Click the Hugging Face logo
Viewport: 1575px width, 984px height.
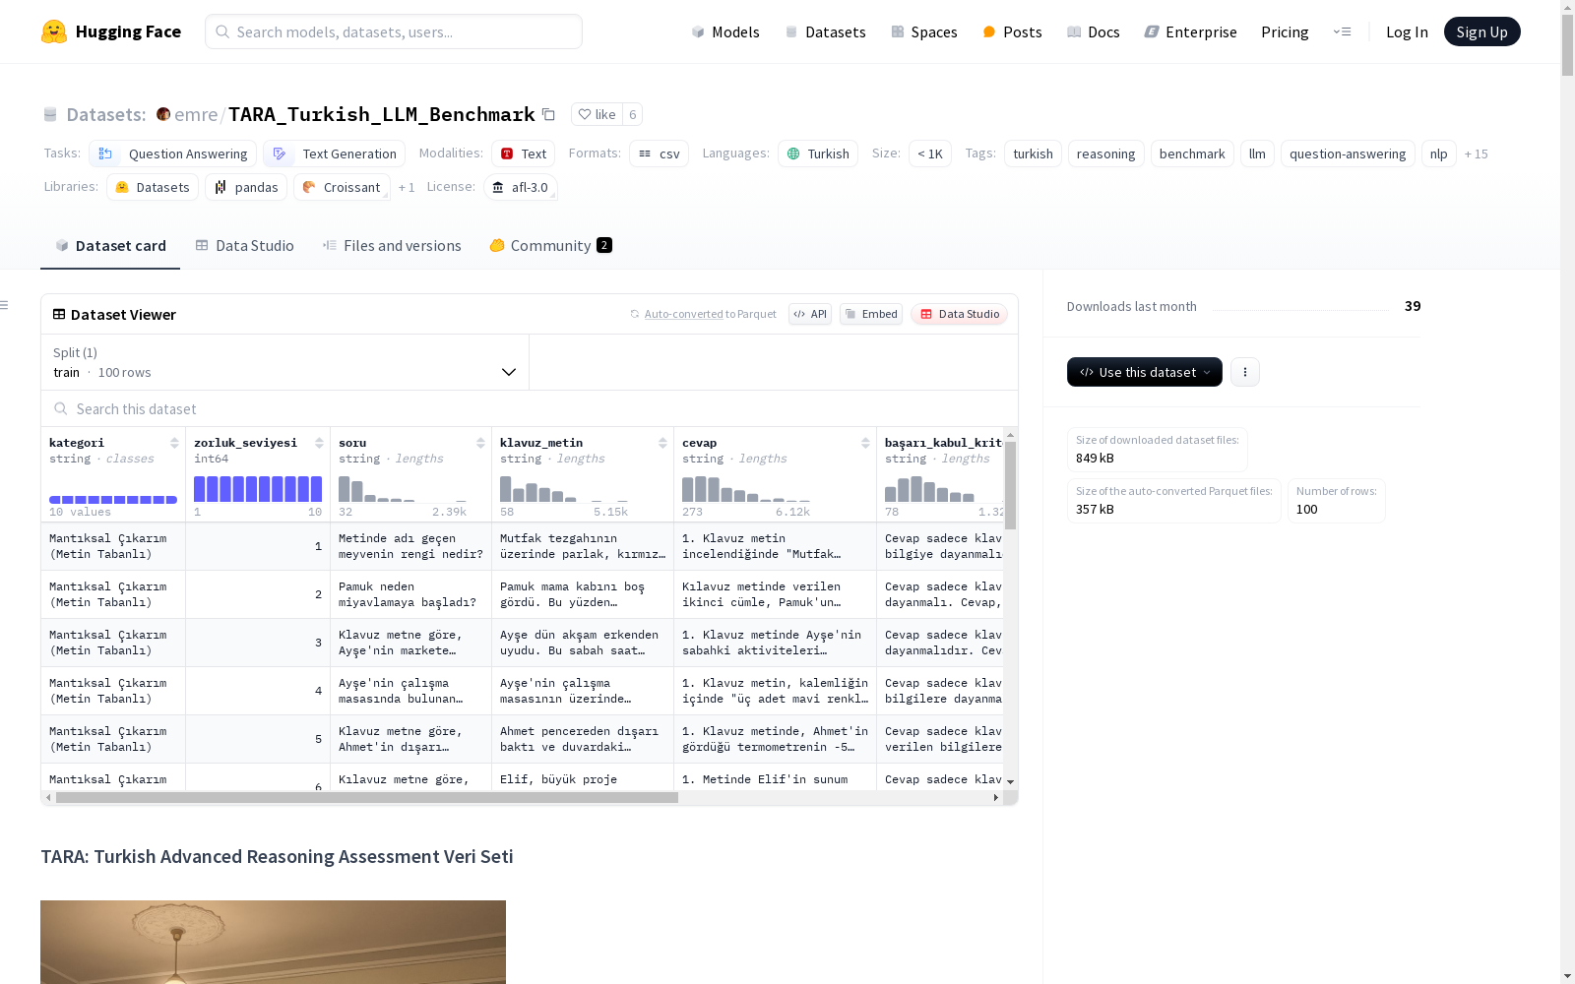pos(110,31)
